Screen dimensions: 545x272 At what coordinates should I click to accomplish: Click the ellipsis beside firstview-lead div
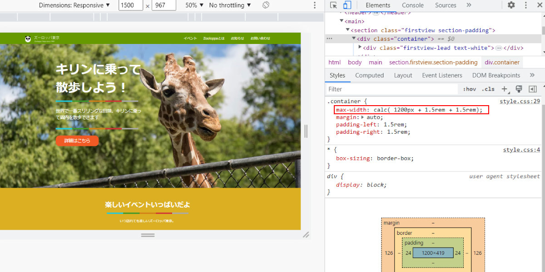pos(498,48)
